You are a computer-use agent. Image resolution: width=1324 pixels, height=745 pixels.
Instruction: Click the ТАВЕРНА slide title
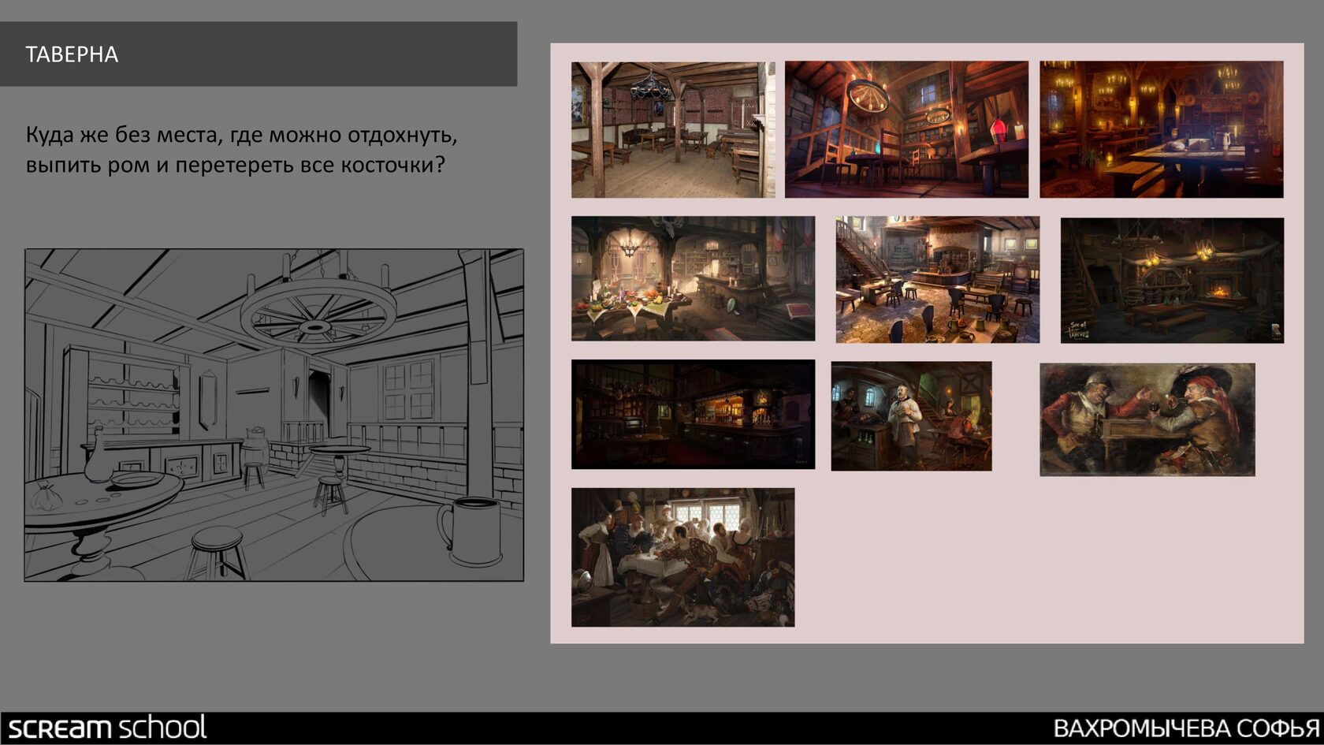[72, 54]
